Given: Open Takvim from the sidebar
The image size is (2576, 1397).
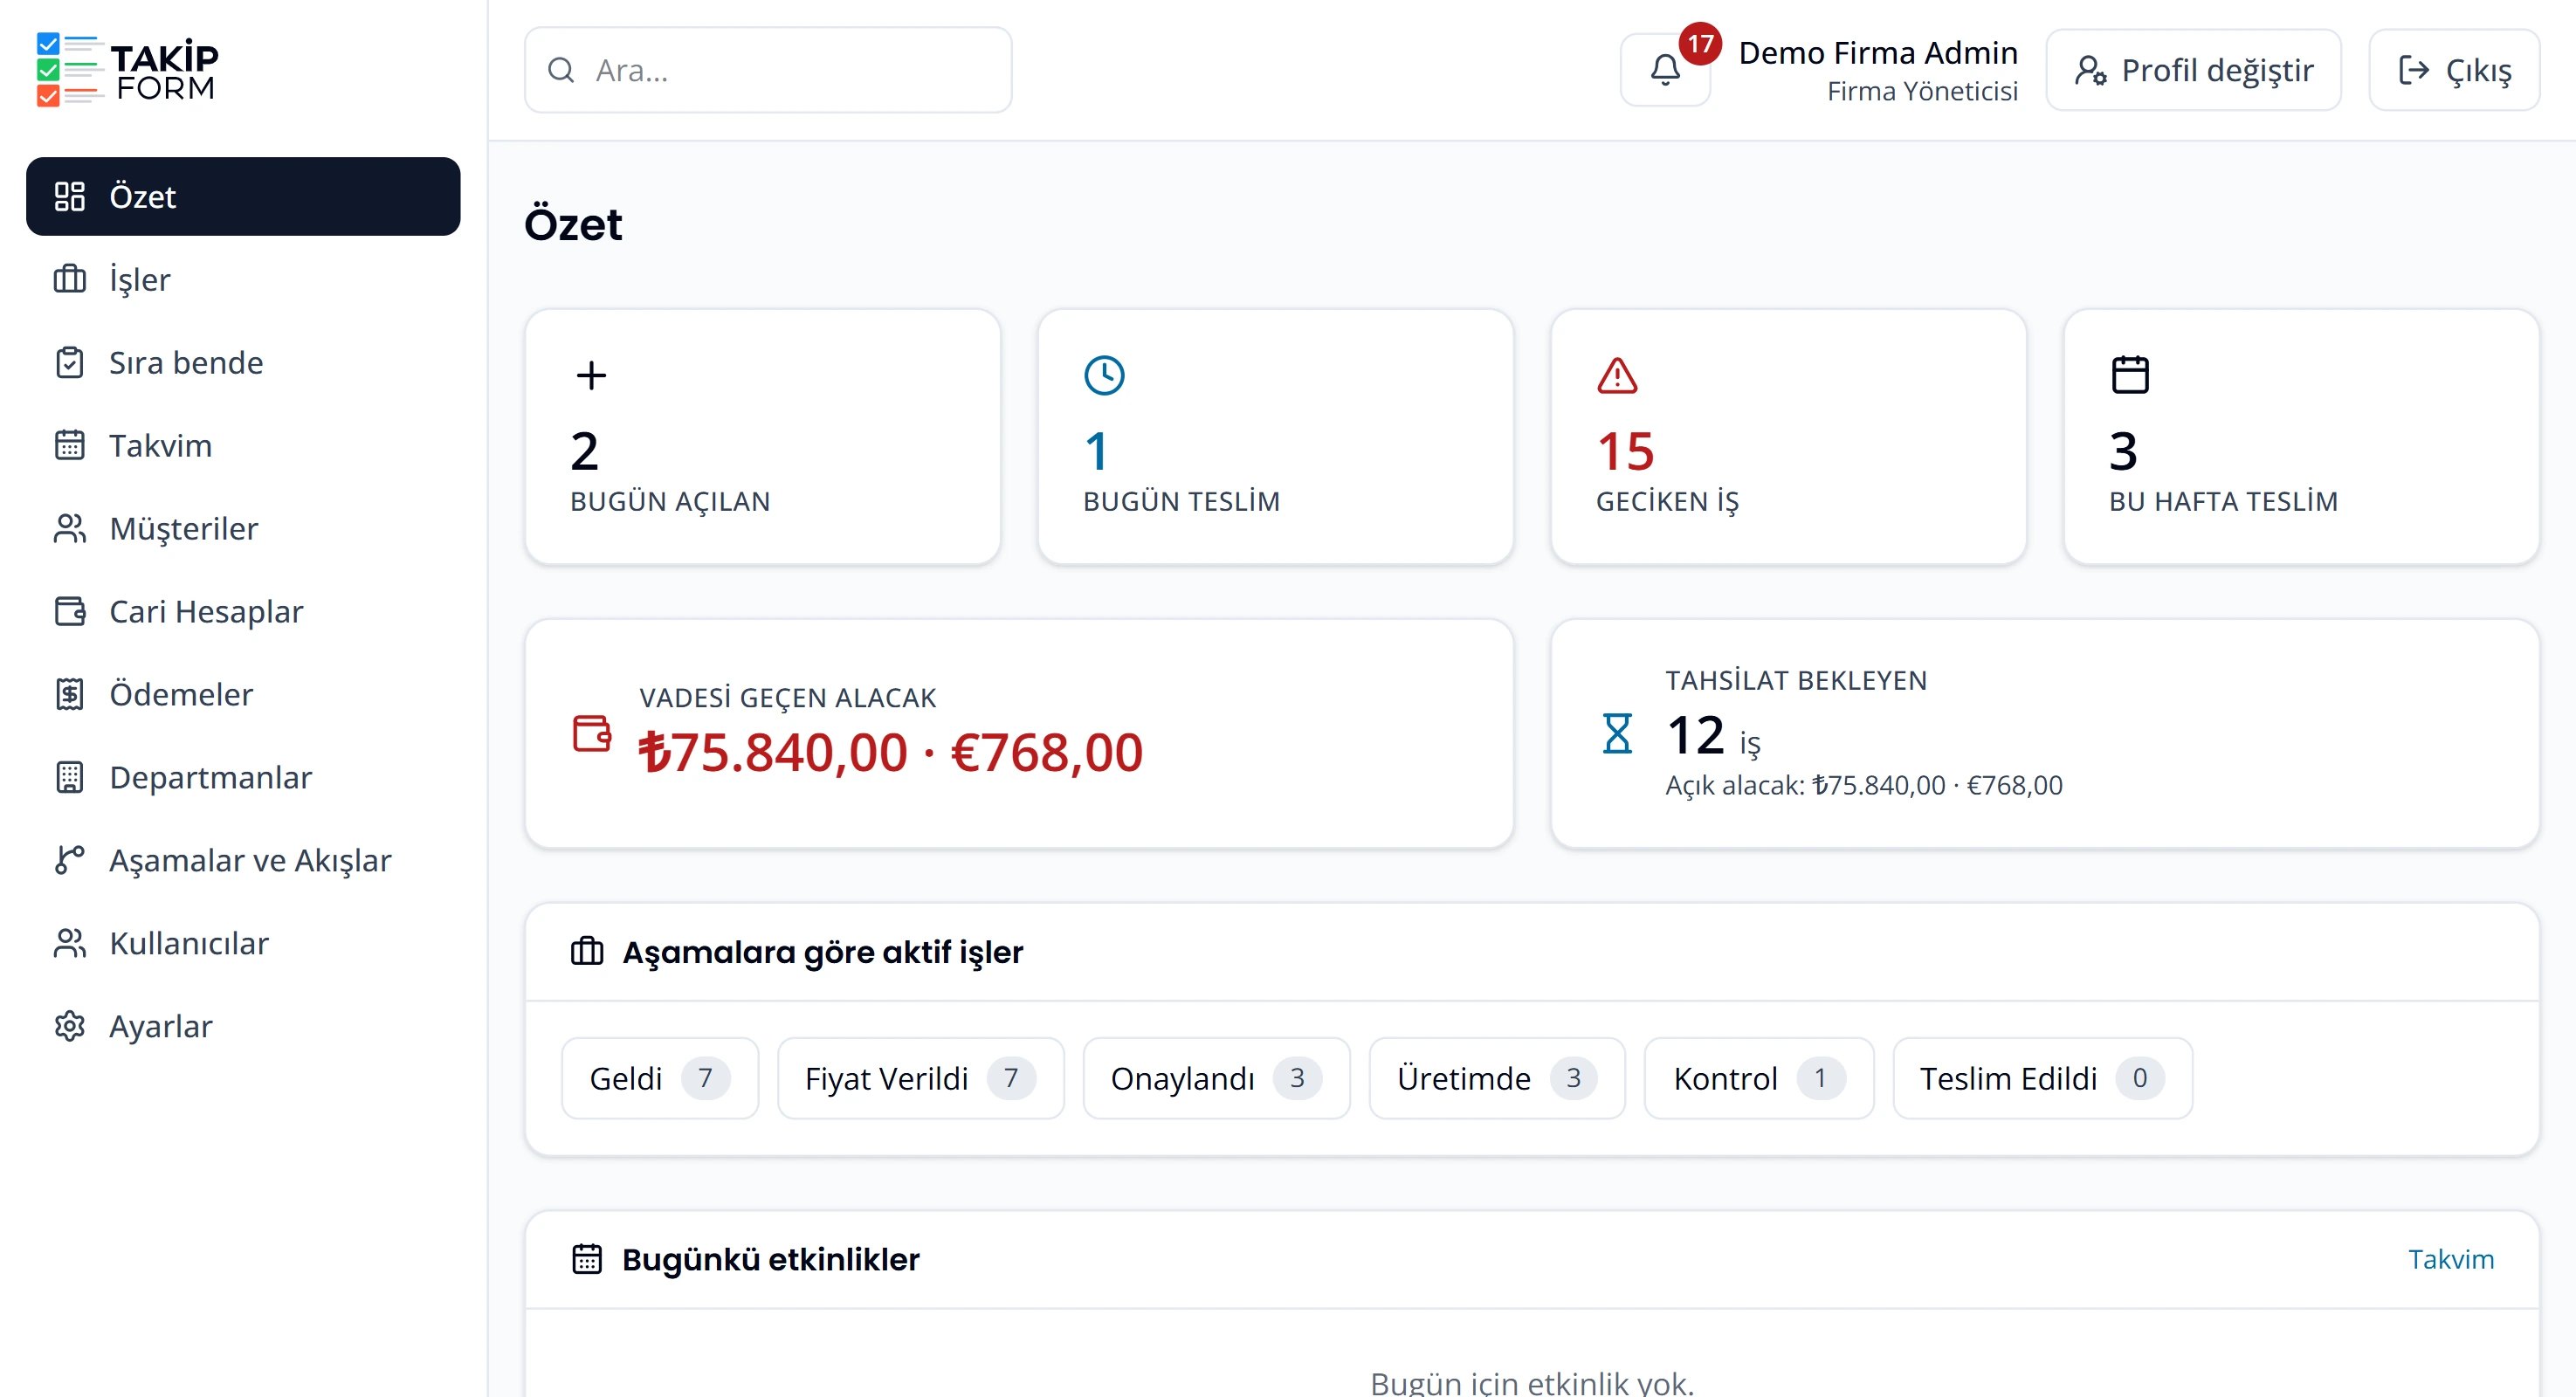Looking at the screenshot, I should (x=243, y=445).
